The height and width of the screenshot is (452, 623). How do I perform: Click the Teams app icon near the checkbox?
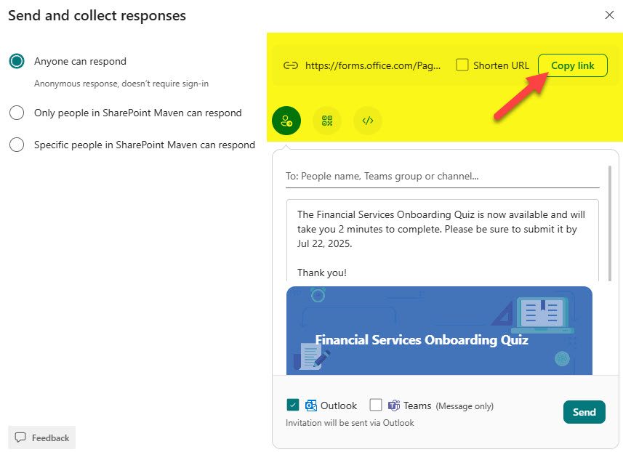point(393,405)
